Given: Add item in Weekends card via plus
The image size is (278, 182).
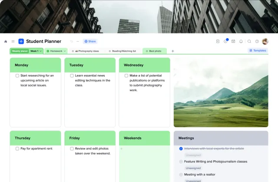Looking at the screenshot, I should tap(122, 149).
